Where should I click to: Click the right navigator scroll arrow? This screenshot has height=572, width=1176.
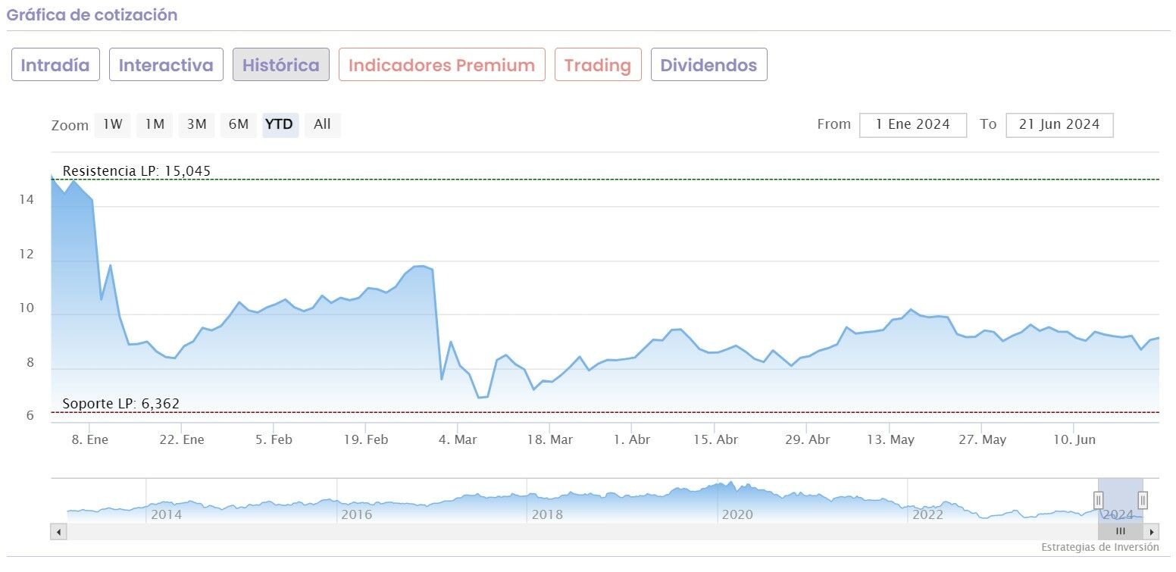[x=1152, y=531]
